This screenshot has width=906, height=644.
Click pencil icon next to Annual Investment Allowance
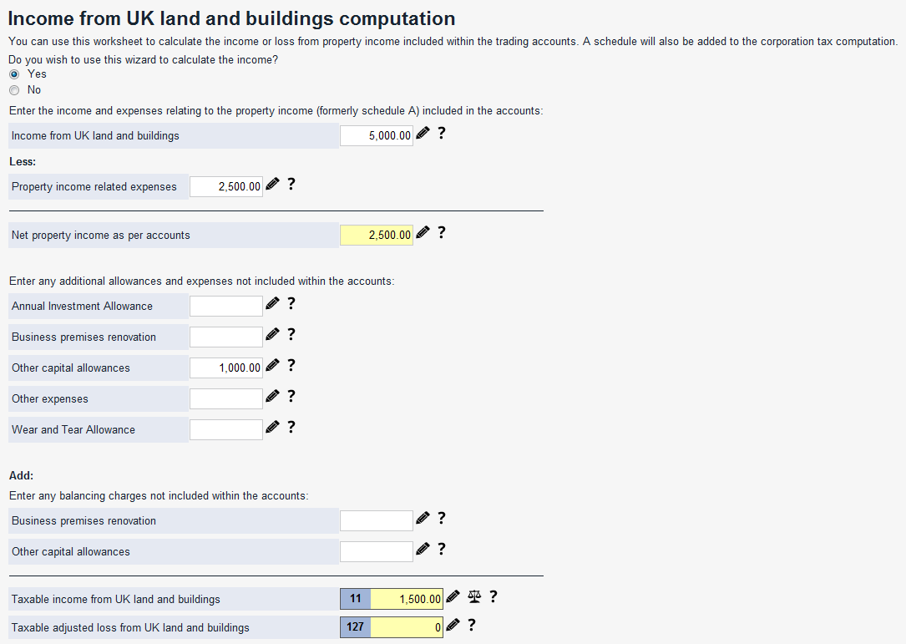(x=272, y=304)
